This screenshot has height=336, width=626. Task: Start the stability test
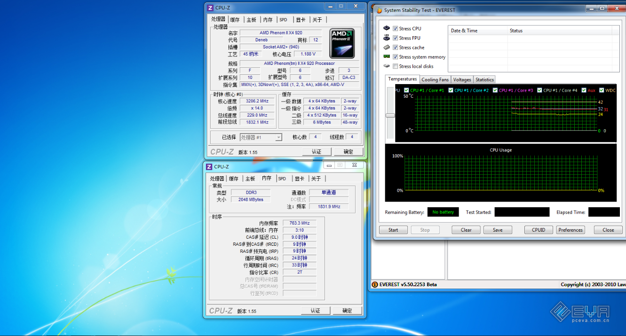[x=393, y=230]
